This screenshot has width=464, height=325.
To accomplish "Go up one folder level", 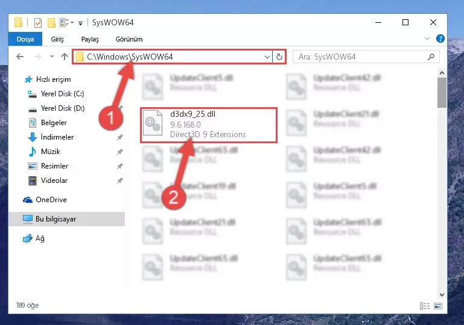I will (x=65, y=57).
